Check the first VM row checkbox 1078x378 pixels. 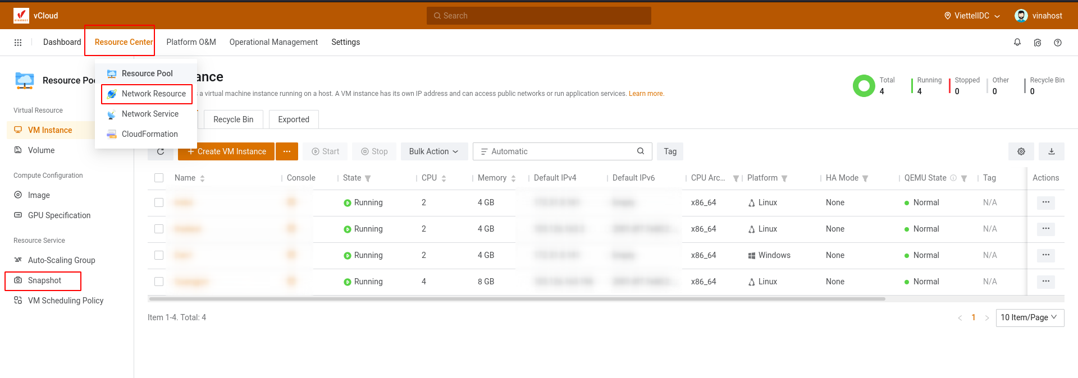pyautogui.click(x=159, y=202)
